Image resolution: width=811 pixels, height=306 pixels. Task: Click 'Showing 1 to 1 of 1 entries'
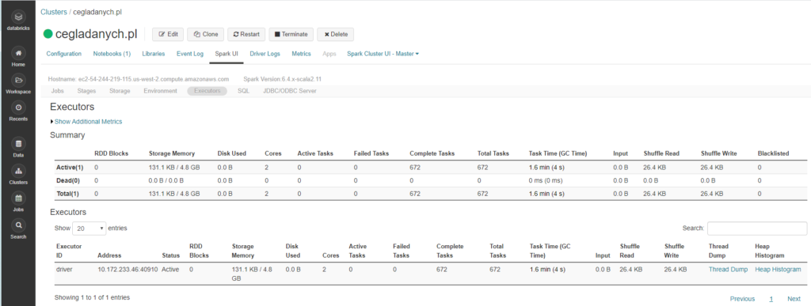92,298
